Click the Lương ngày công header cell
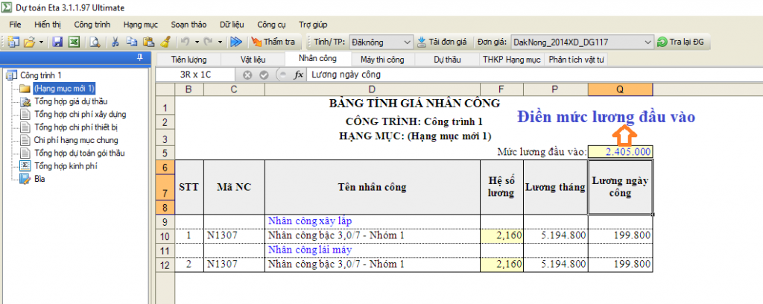The height and width of the screenshot is (304, 763). pyautogui.click(x=621, y=187)
